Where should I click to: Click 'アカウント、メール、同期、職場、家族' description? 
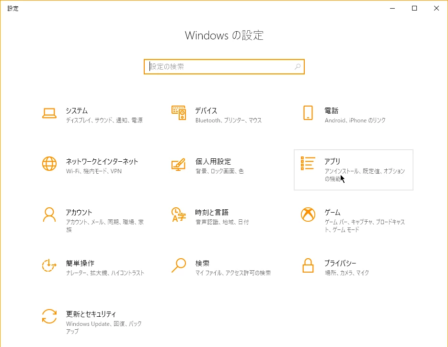pos(105,226)
